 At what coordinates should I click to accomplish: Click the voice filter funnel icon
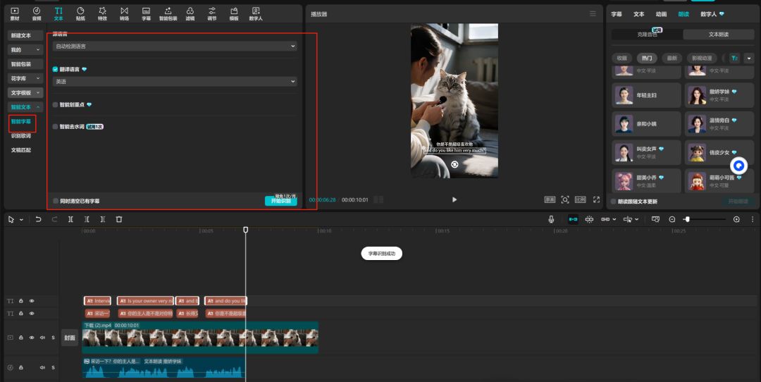click(x=734, y=58)
